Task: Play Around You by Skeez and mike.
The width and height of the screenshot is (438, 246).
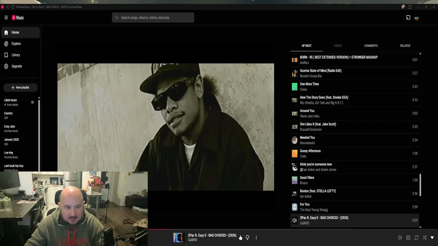Action: click(x=355, y=113)
